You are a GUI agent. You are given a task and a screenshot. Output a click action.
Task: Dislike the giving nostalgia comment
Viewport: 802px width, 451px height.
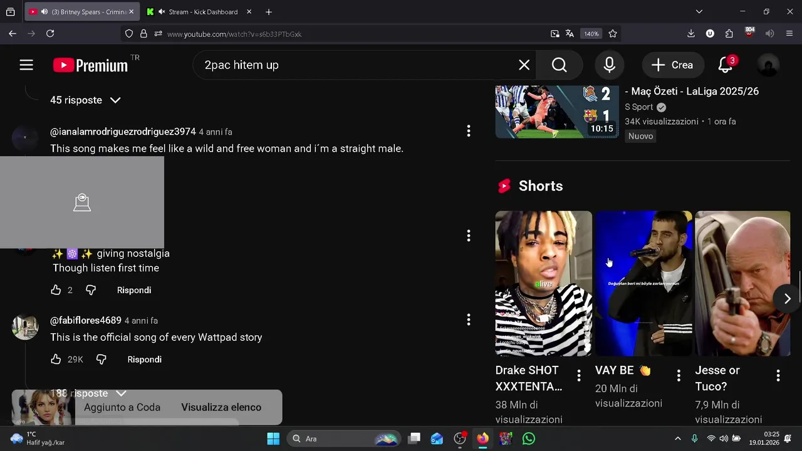tap(91, 290)
